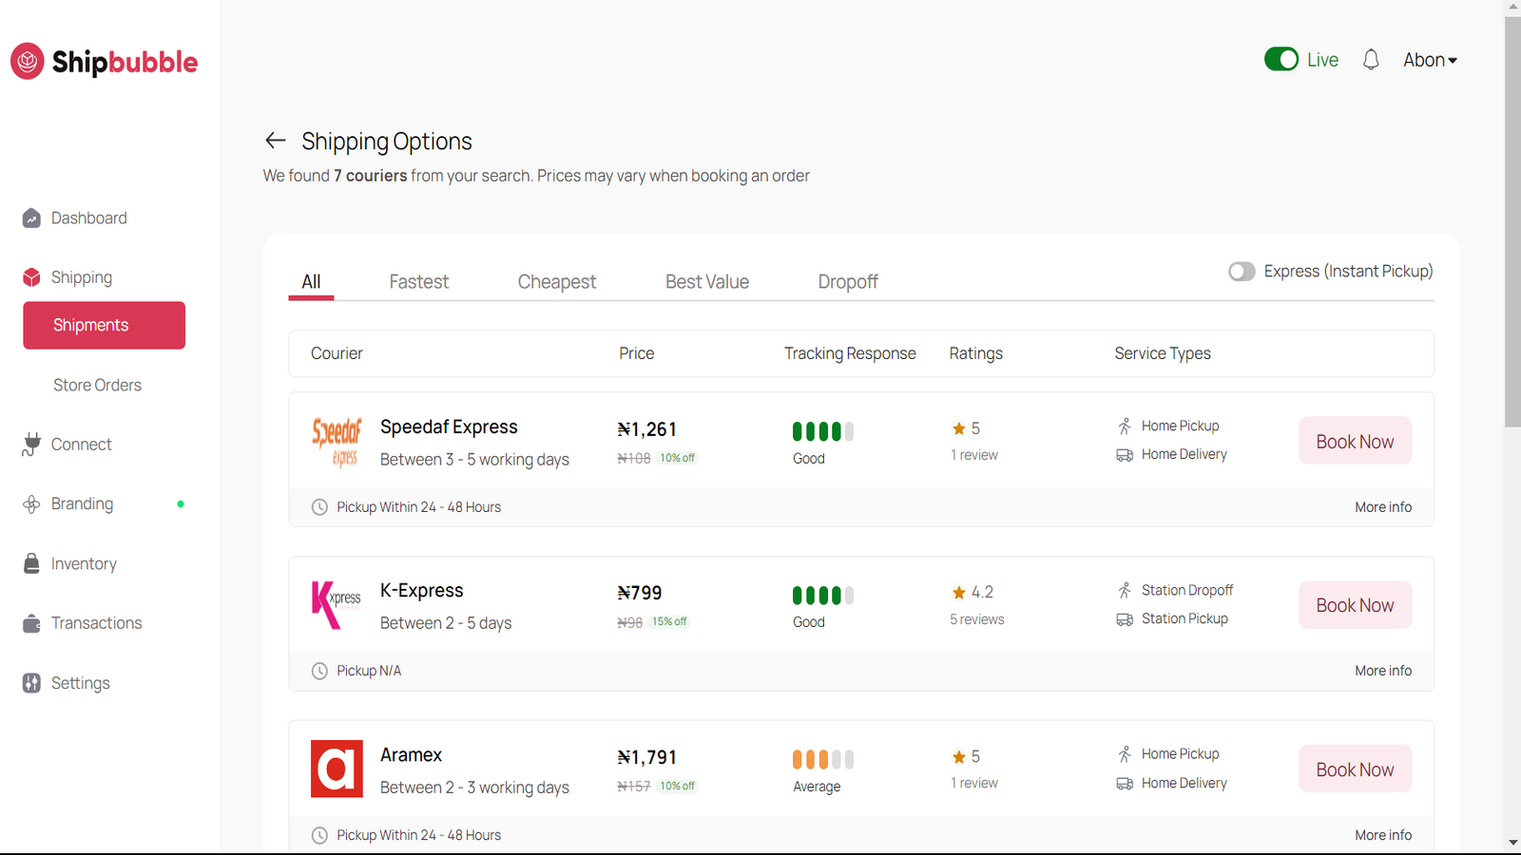
Task: Click the page vertical scrollbar
Action: [x=1512, y=218]
